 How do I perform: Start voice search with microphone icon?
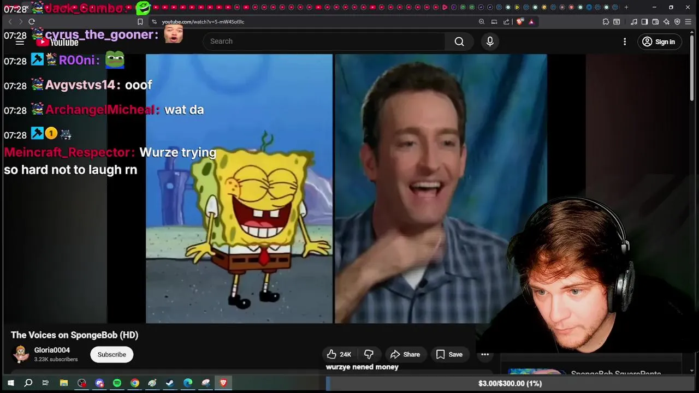tap(490, 41)
